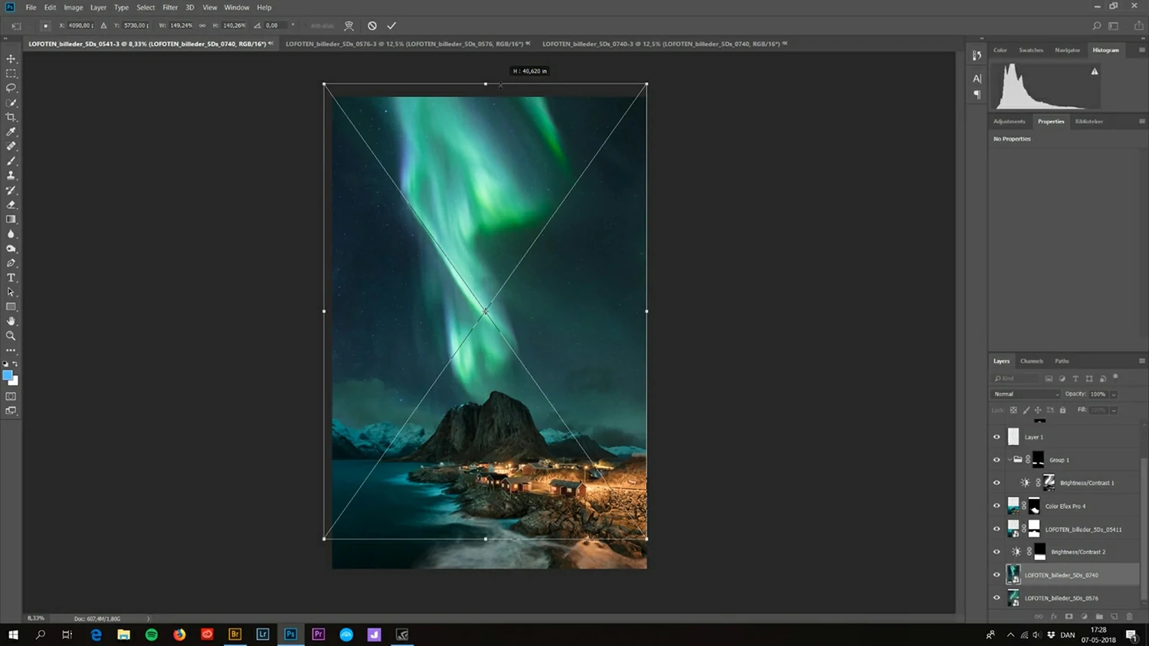Switch to the LOFOTEN_billeder_5Ds_0576-3 document tab
Image resolution: width=1149 pixels, height=646 pixels.
click(x=405, y=44)
